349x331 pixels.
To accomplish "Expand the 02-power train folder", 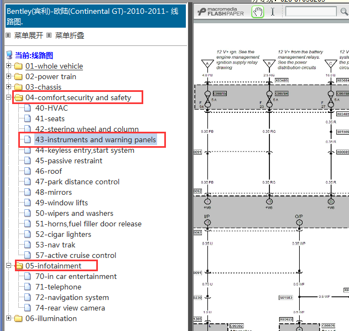I will point(8,76).
